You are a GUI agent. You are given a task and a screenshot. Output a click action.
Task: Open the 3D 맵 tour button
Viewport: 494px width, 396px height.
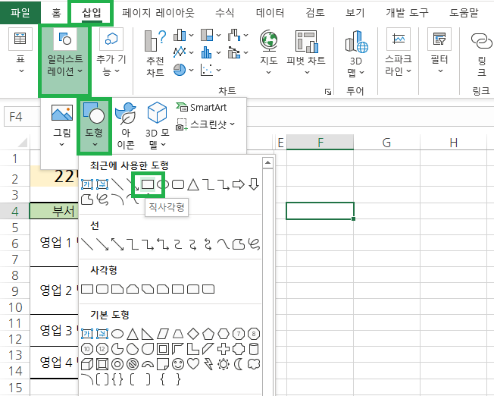[x=355, y=54]
